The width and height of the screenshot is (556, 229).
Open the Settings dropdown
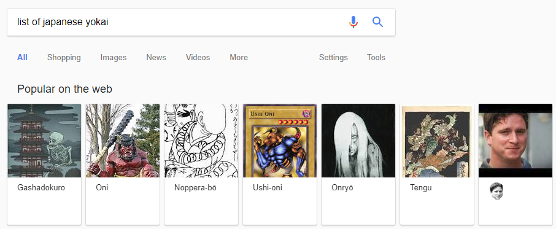(x=333, y=58)
